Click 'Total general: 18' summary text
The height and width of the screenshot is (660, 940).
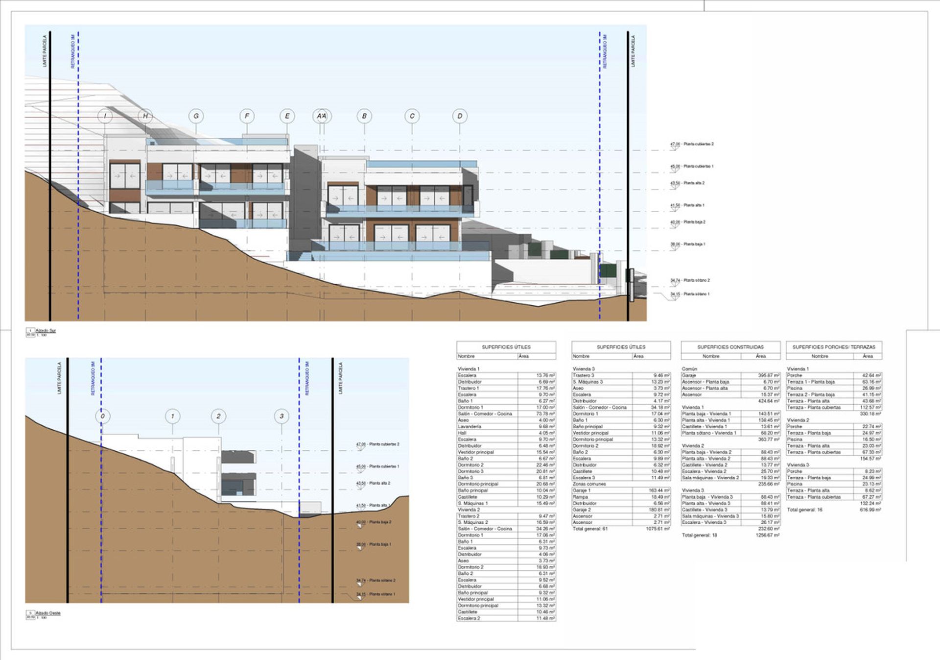tap(700, 535)
